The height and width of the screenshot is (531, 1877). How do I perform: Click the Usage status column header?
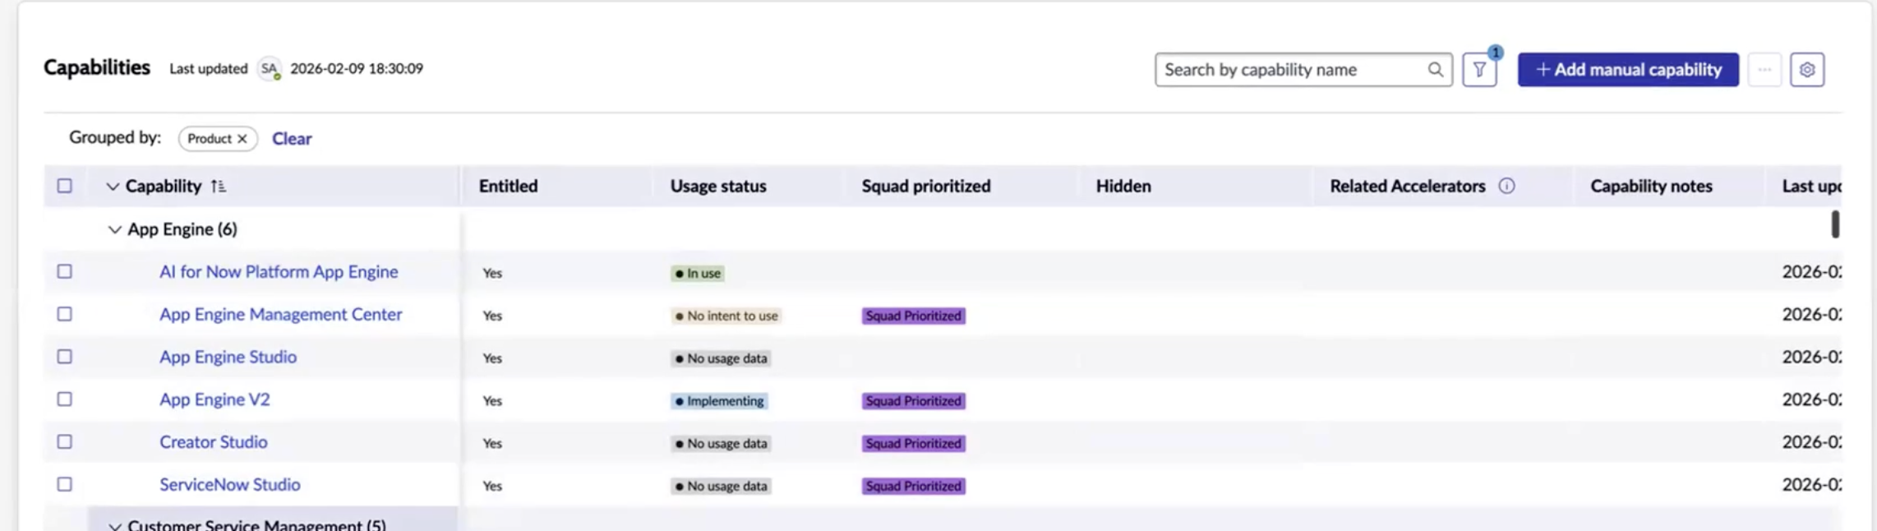tap(718, 187)
